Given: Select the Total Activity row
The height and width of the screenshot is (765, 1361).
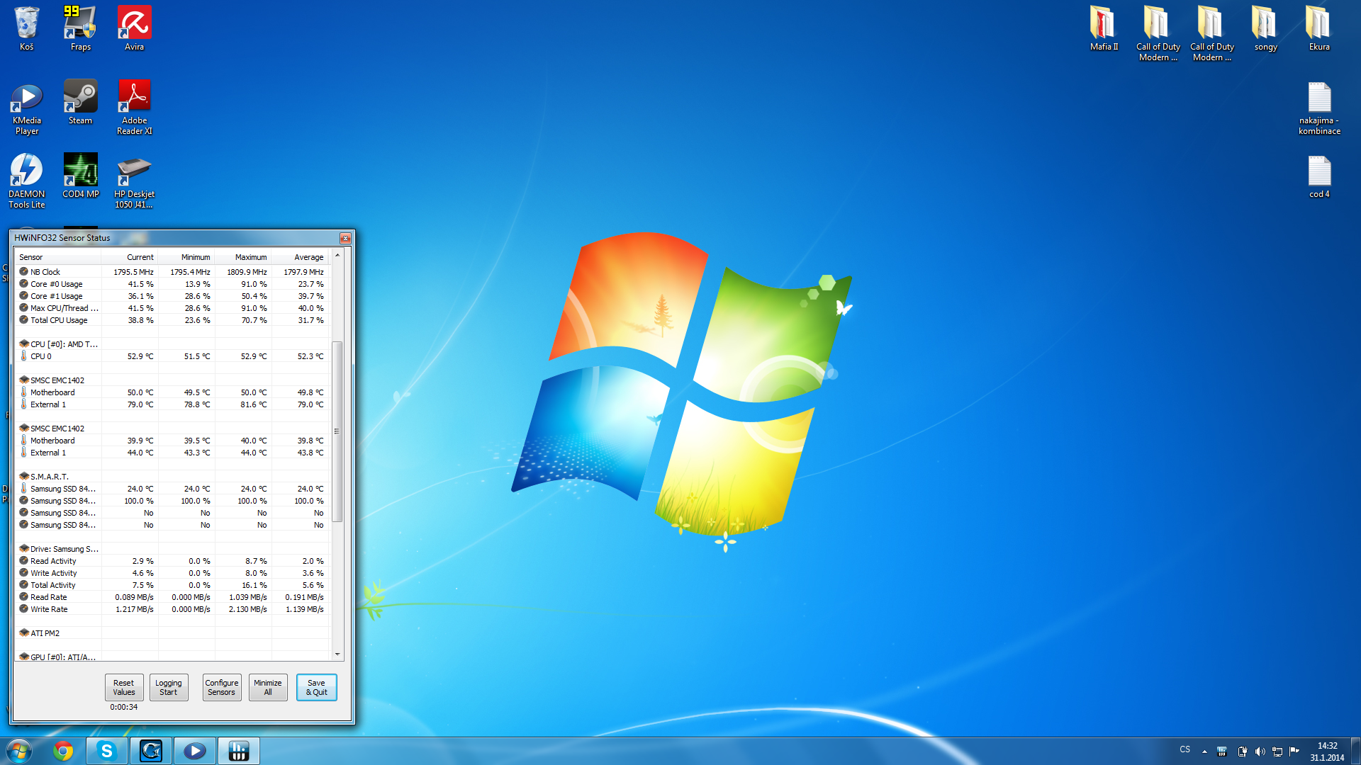Looking at the screenshot, I should click(172, 585).
